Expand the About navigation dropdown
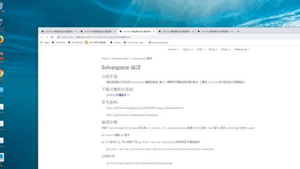Screen dimensions: 300x169 coord(187,49)
